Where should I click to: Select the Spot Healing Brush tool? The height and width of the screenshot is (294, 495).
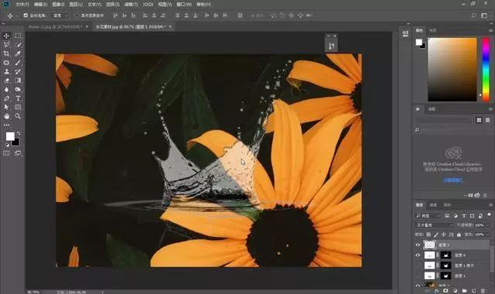(x=6, y=63)
